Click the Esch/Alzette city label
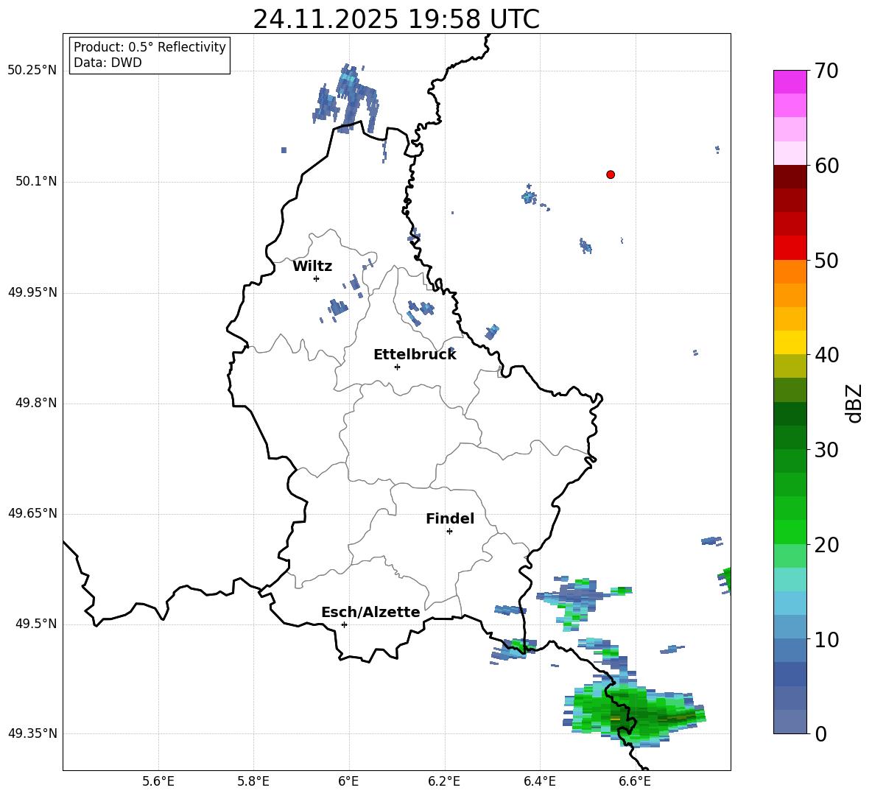 pyautogui.click(x=370, y=612)
